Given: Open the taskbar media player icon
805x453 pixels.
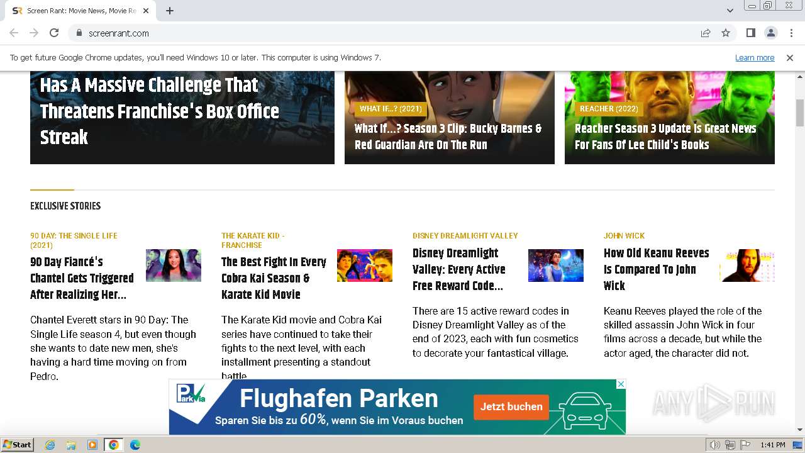Looking at the screenshot, I should click(x=92, y=445).
